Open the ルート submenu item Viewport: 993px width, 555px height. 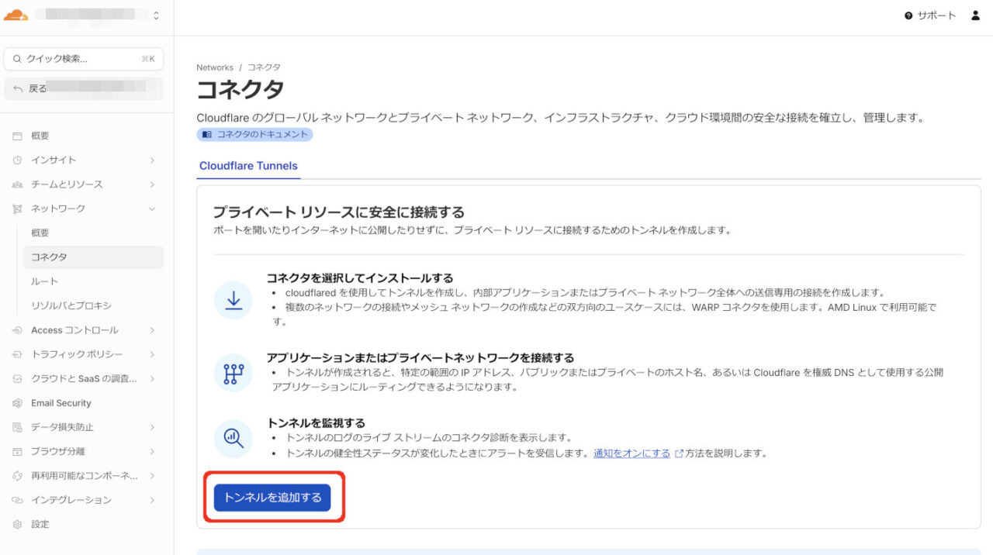coord(44,281)
